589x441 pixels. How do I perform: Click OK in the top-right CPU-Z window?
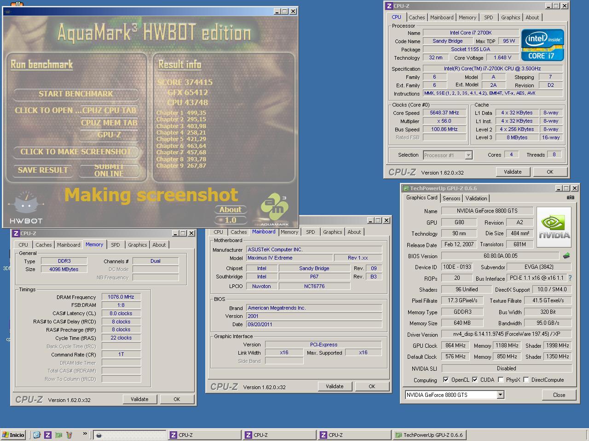(550, 172)
